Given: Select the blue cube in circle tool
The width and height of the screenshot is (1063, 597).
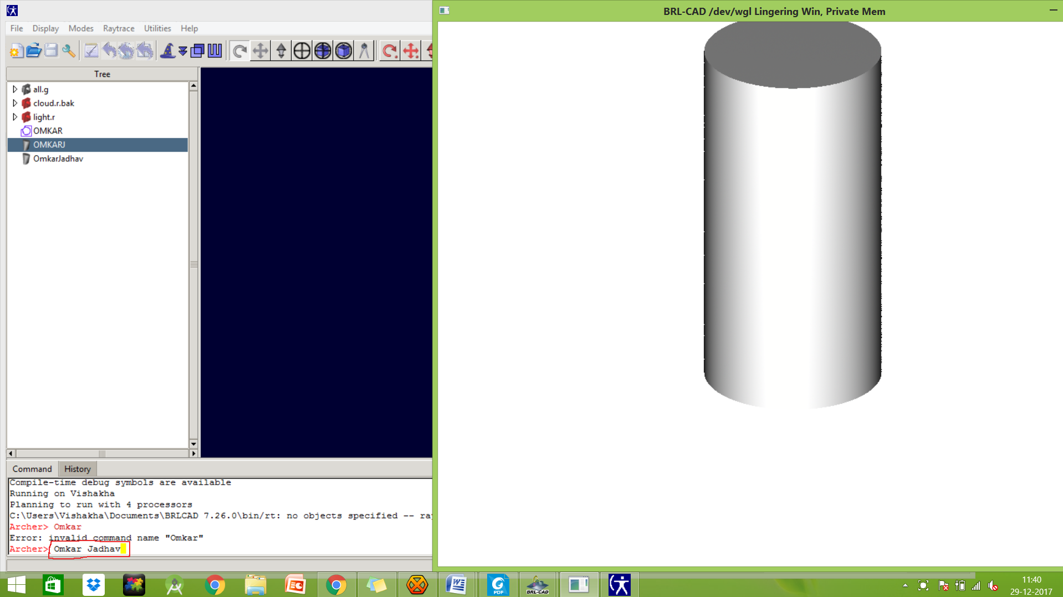Looking at the screenshot, I should point(344,51).
